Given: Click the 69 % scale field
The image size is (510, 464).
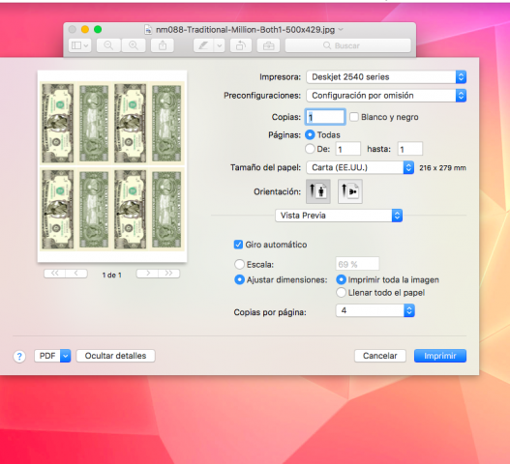Looking at the screenshot, I should [357, 264].
